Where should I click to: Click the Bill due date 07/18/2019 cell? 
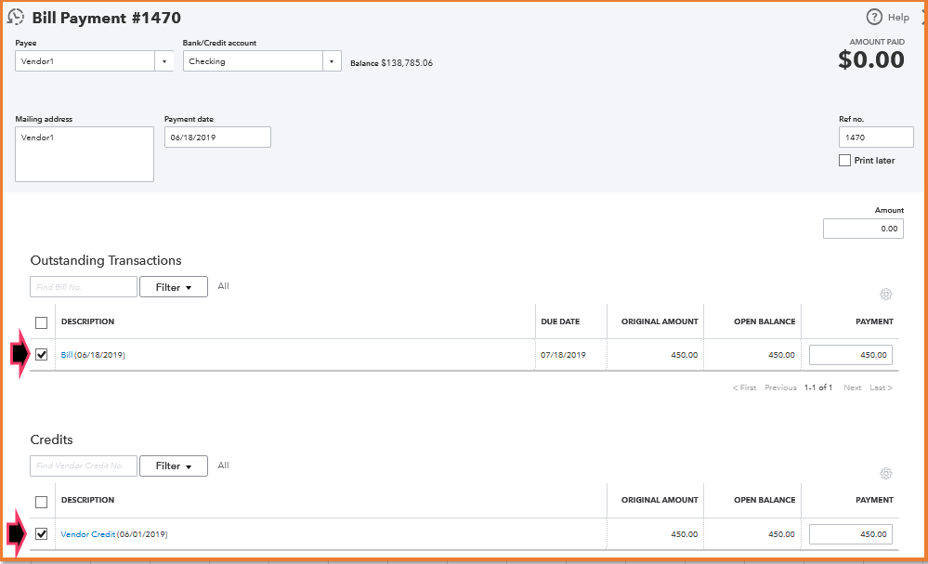pyautogui.click(x=563, y=355)
